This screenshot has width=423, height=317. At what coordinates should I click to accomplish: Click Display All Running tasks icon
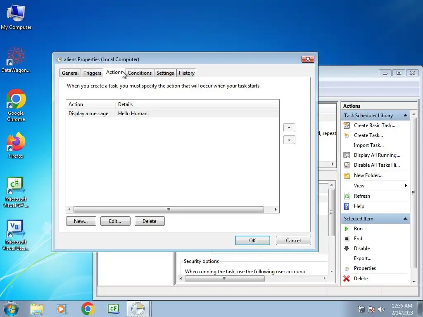(x=347, y=155)
